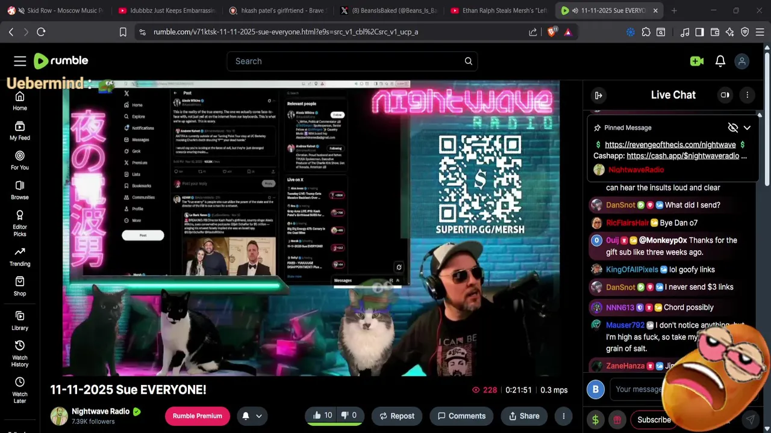Open a new browser tab
771x433 pixels.
[674, 10]
